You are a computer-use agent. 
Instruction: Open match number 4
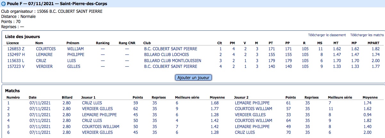click(8, 121)
